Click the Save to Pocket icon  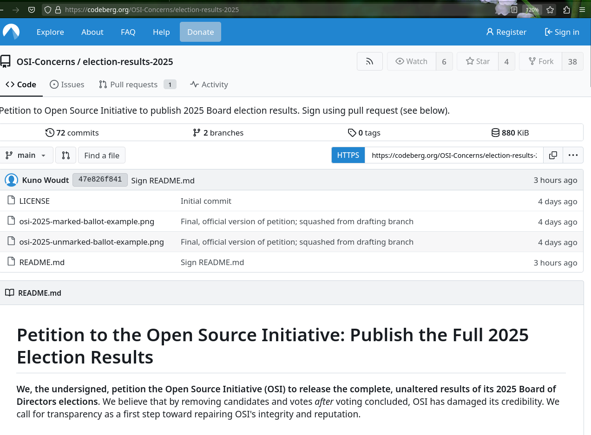(x=31, y=9)
